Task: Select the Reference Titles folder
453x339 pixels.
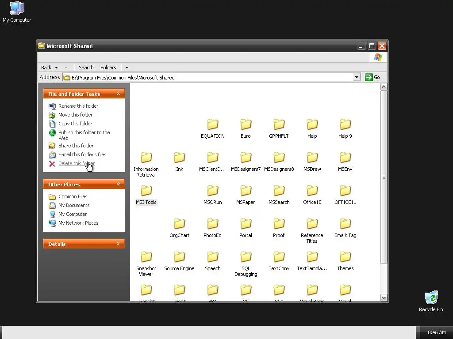Action: pyautogui.click(x=312, y=230)
